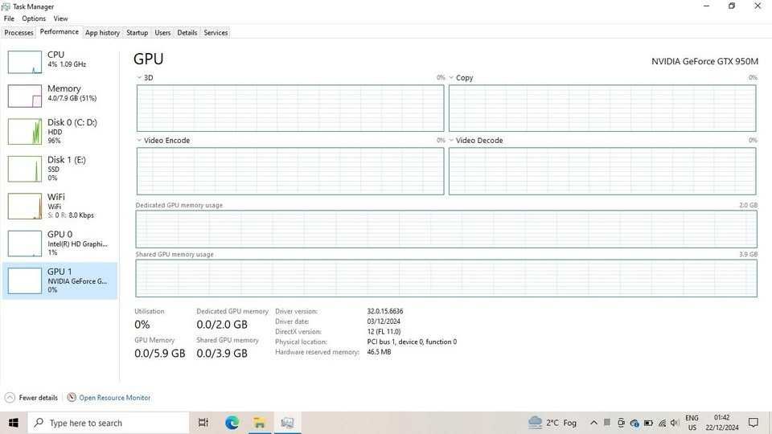The width and height of the screenshot is (772, 434).
Task: Switch the ENG US input language
Action: pyautogui.click(x=692, y=423)
